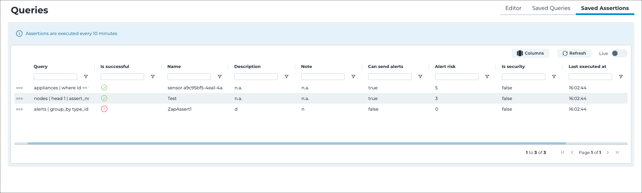Screen dimensions: 642x193
Task: Open the Columns chooser button
Action: [x=530, y=53]
